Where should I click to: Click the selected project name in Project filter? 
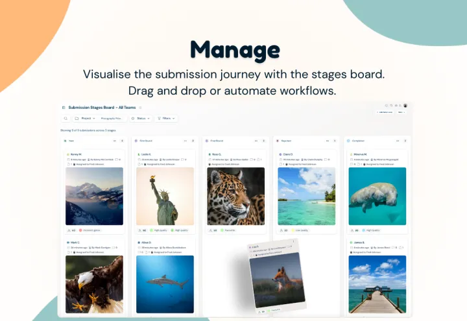click(x=112, y=119)
